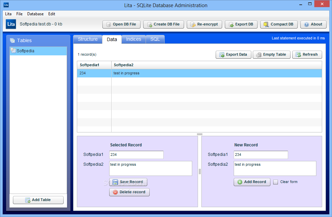Close the Lita window
The width and height of the screenshot is (332, 217).
[x=322, y=4]
